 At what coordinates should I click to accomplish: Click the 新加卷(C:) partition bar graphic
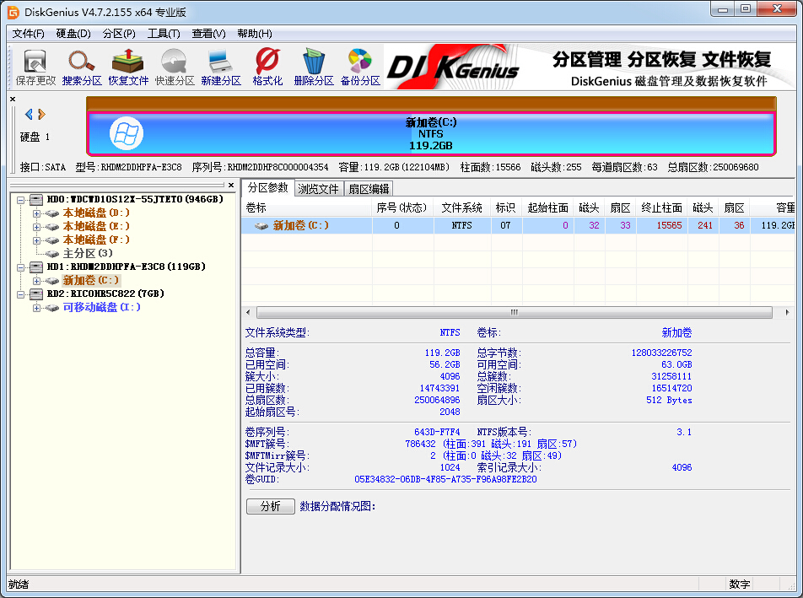click(431, 133)
